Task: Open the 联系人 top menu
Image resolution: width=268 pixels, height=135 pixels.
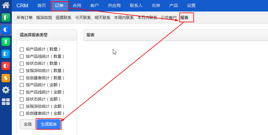Action: (136, 6)
